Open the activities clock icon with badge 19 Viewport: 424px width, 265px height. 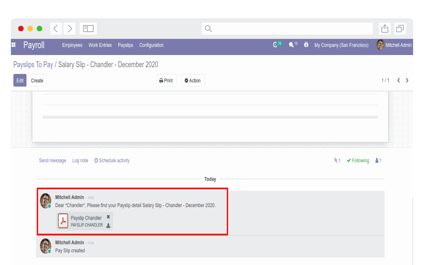(x=277, y=44)
